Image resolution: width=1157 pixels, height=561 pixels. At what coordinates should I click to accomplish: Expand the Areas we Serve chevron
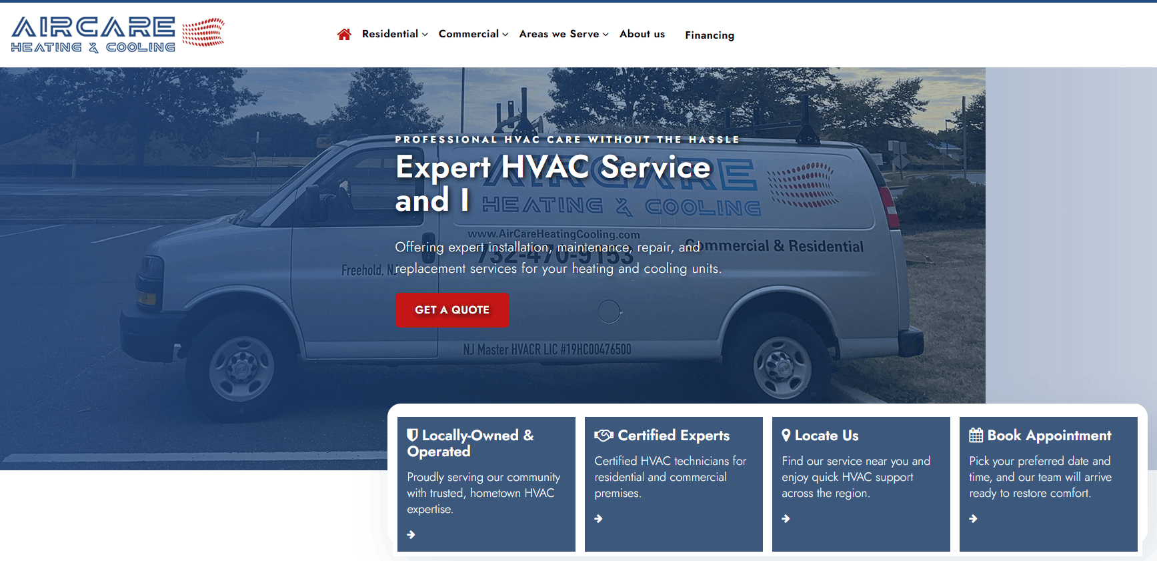coord(606,35)
